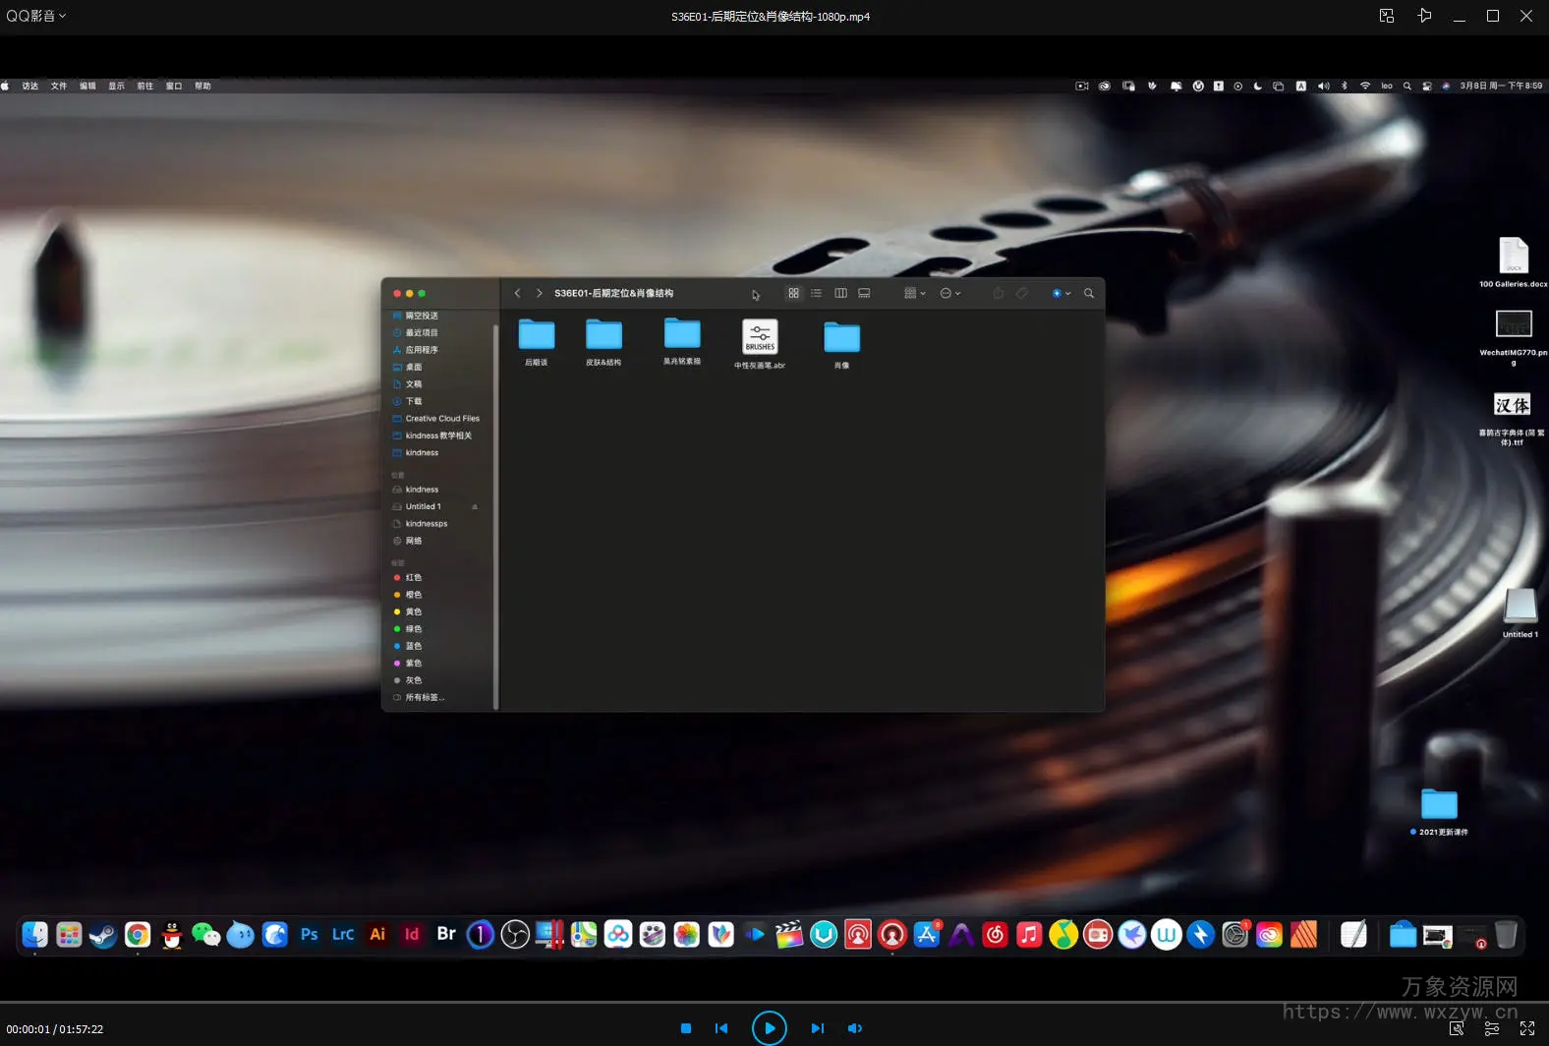Screen dimensions: 1549x1046
Task: Pin the player window on top
Action: click(x=1424, y=16)
